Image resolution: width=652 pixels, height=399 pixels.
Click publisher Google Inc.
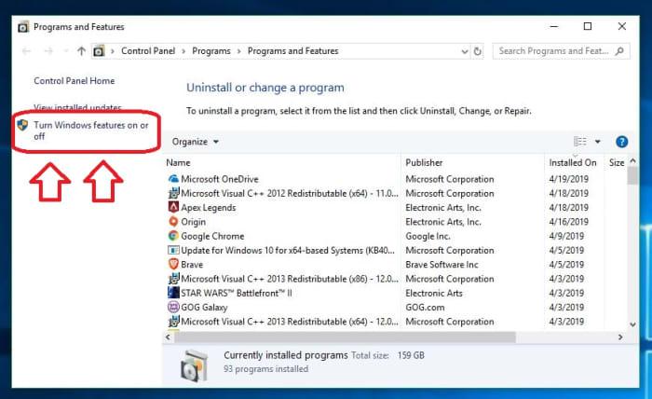428,236
